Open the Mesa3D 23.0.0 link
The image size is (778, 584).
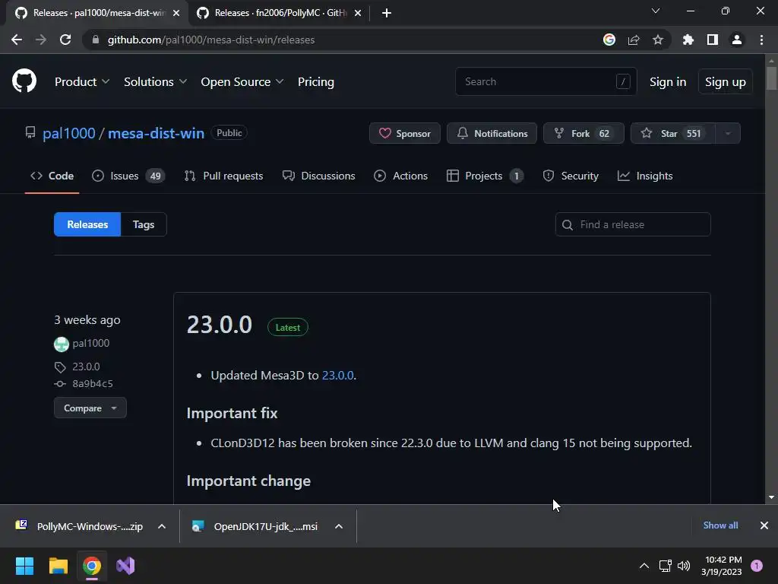[x=338, y=375]
